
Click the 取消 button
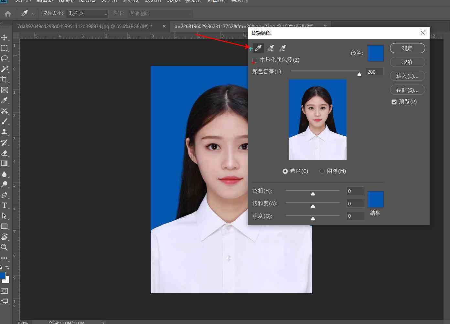[x=407, y=62]
